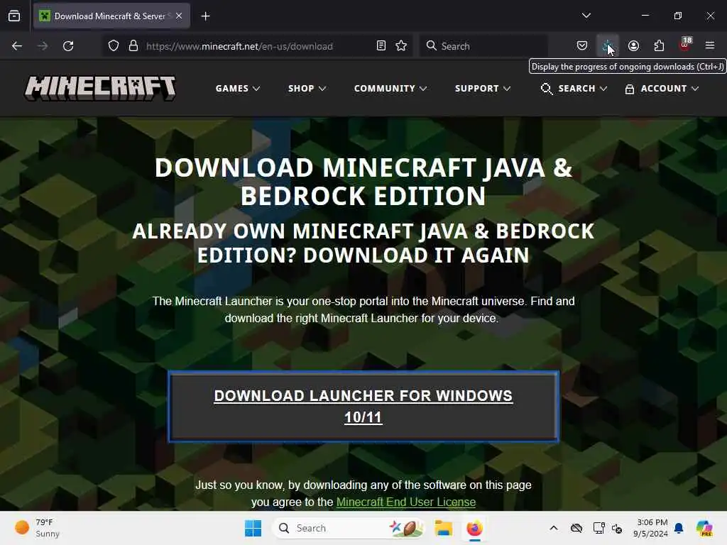The image size is (727, 545).
Task: Click the Firefox taskbar icon
Action: click(474, 528)
